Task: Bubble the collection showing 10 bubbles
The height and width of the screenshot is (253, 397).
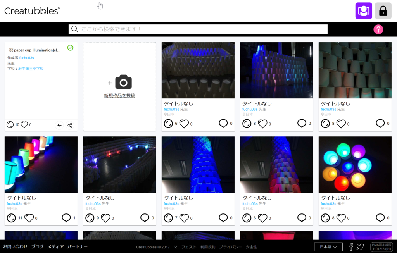Action: (10, 125)
